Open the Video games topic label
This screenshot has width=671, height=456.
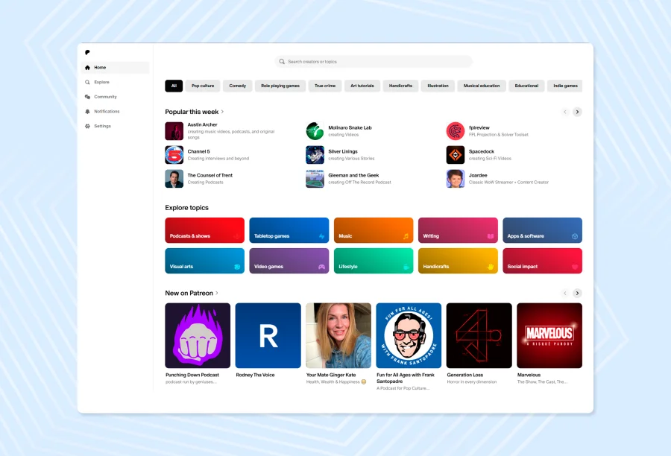pos(268,267)
